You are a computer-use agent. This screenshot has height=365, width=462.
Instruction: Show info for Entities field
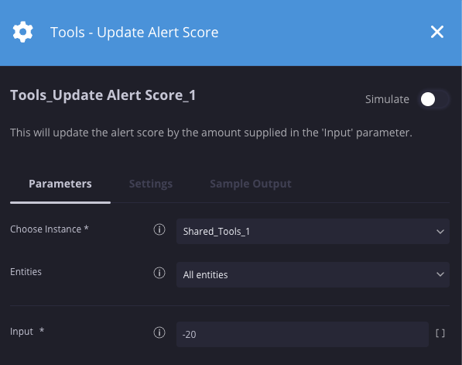pos(159,273)
